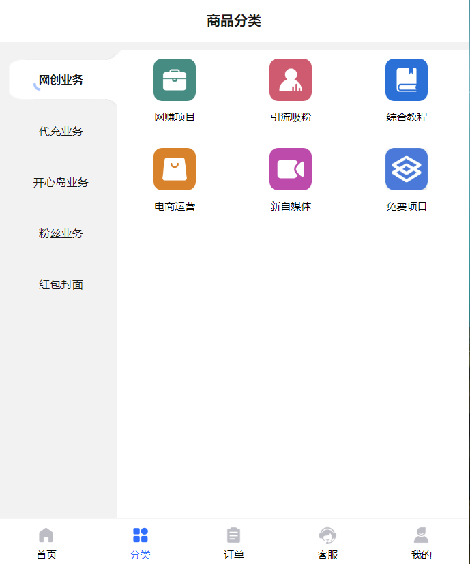Tap the 我的 profile icon
The height and width of the screenshot is (564, 470).
pos(422,535)
